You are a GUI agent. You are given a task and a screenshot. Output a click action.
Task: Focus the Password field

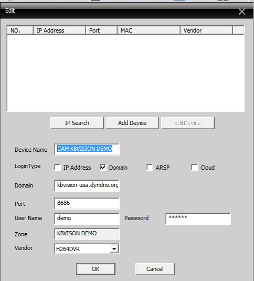198,218
